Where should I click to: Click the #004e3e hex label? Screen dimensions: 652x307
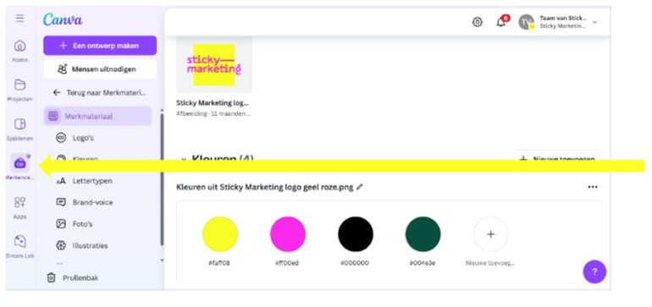pyautogui.click(x=423, y=263)
